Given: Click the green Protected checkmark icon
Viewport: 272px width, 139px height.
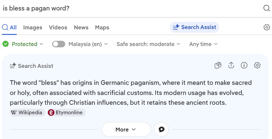Looking at the screenshot, I should click(x=6, y=44).
